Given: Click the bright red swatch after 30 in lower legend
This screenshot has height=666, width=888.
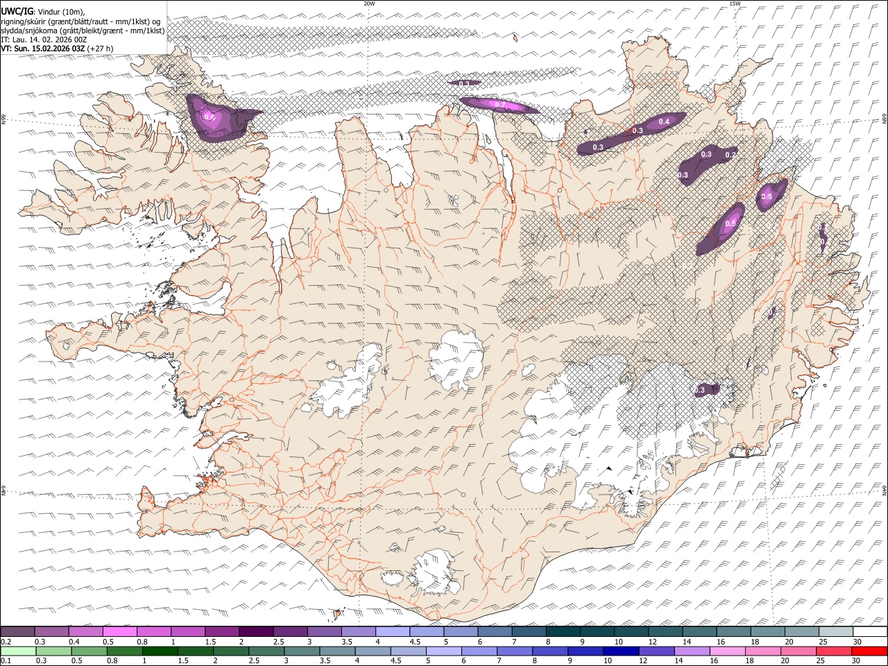Looking at the screenshot, I should (870, 651).
